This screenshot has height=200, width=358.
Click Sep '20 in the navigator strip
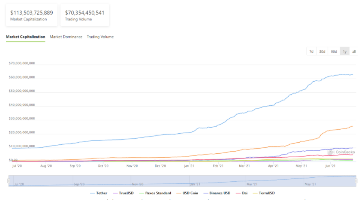[79, 184]
